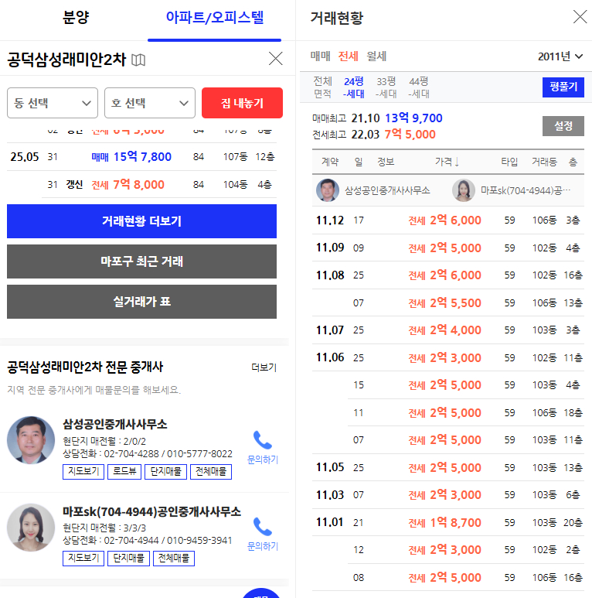
Task: Close the 공덕삼성래미안2차 complex panel
Action: point(275,59)
